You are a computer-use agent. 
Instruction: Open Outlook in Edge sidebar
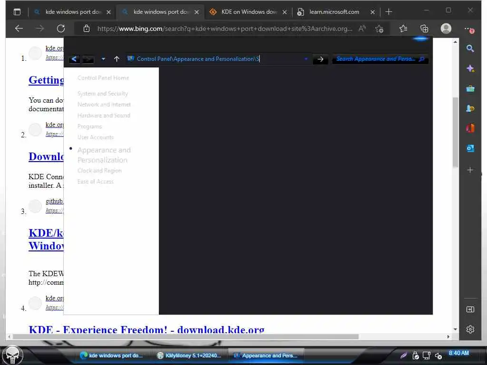[470, 148]
